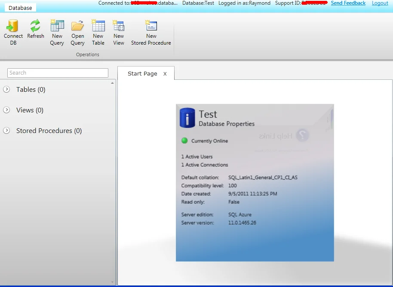Screen dimensions: 393x287
Task: Expand the Stored Procedures (0) section
Action: (x=6, y=130)
